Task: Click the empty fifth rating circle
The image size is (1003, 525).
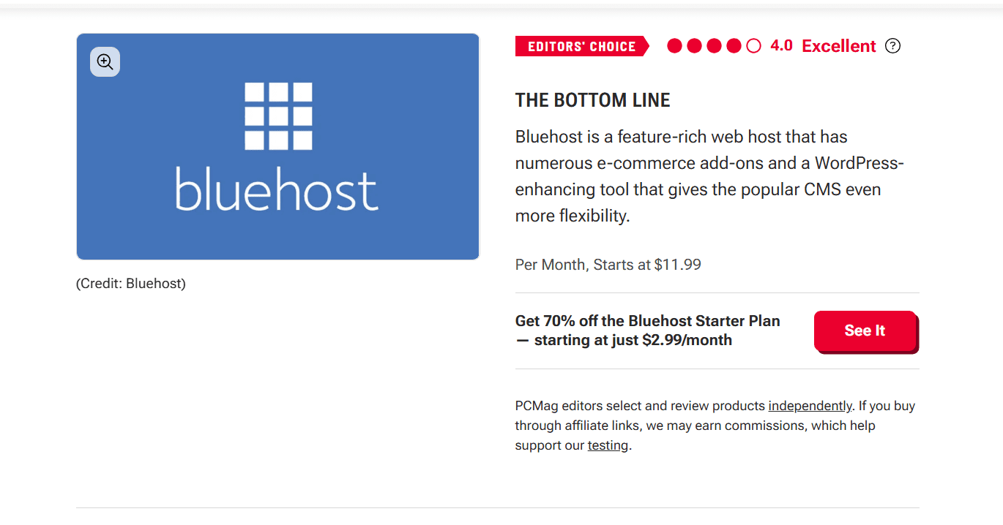Action: click(753, 46)
